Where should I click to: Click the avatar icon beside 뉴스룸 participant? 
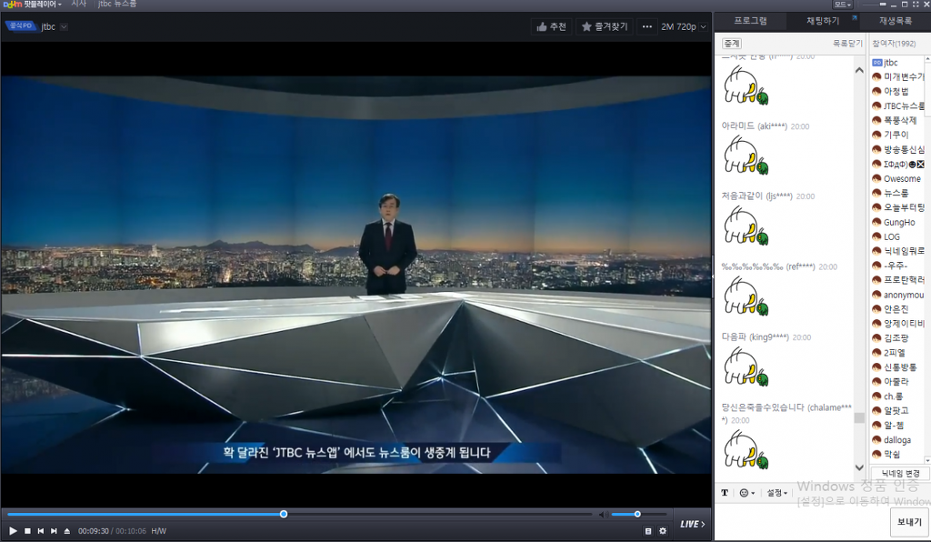(876, 193)
